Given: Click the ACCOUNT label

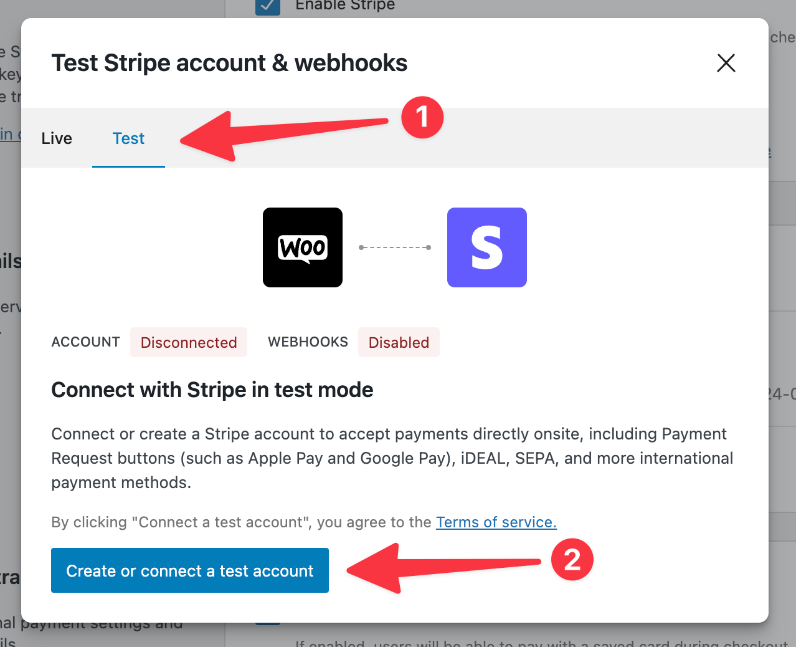Looking at the screenshot, I should coord(86,342).
